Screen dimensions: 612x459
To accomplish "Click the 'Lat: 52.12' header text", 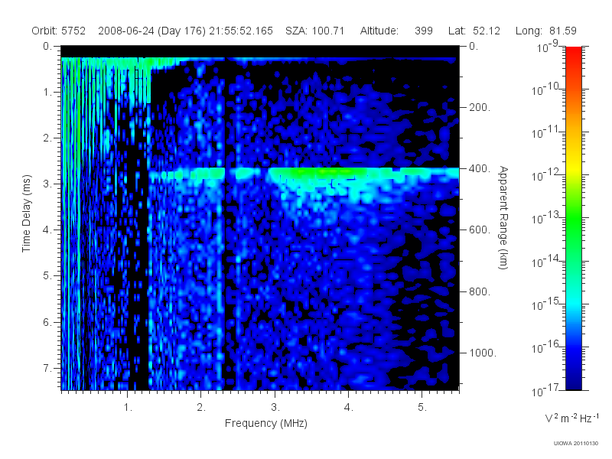I will coord(474,31).
